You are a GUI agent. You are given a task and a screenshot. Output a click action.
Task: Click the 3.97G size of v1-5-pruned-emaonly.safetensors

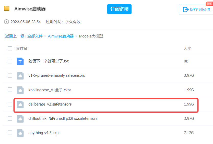(x=189, y=75)
